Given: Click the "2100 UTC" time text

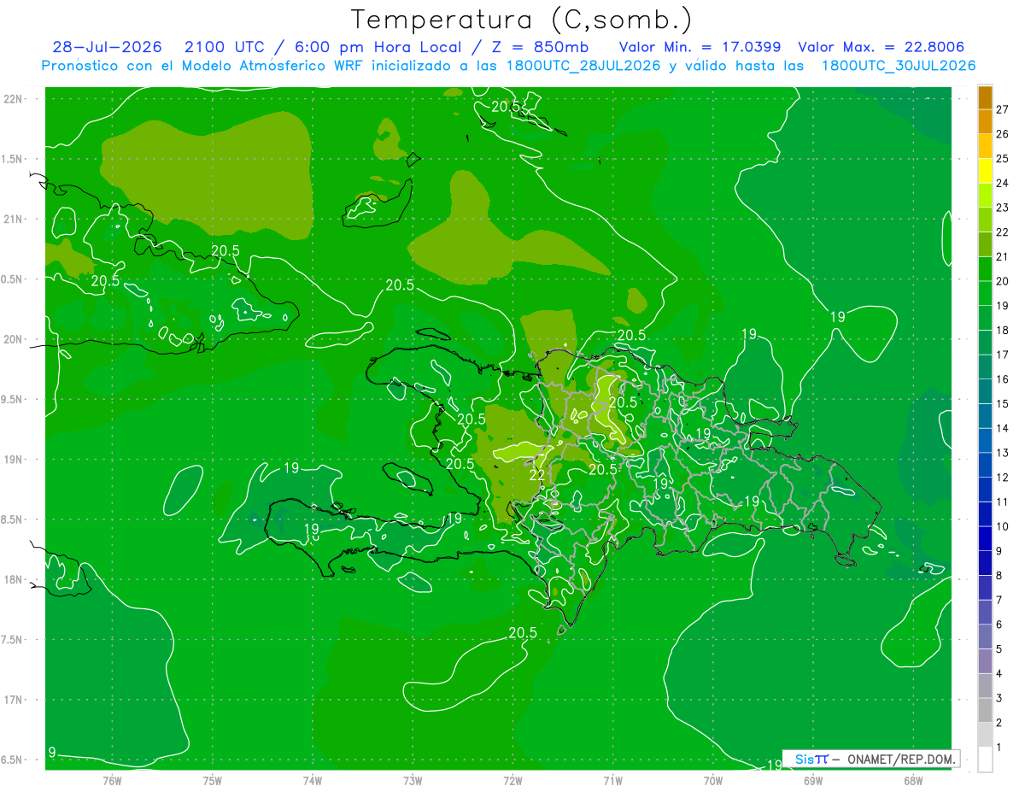Looking at the screenshot, I should click(x=224, y=47).
